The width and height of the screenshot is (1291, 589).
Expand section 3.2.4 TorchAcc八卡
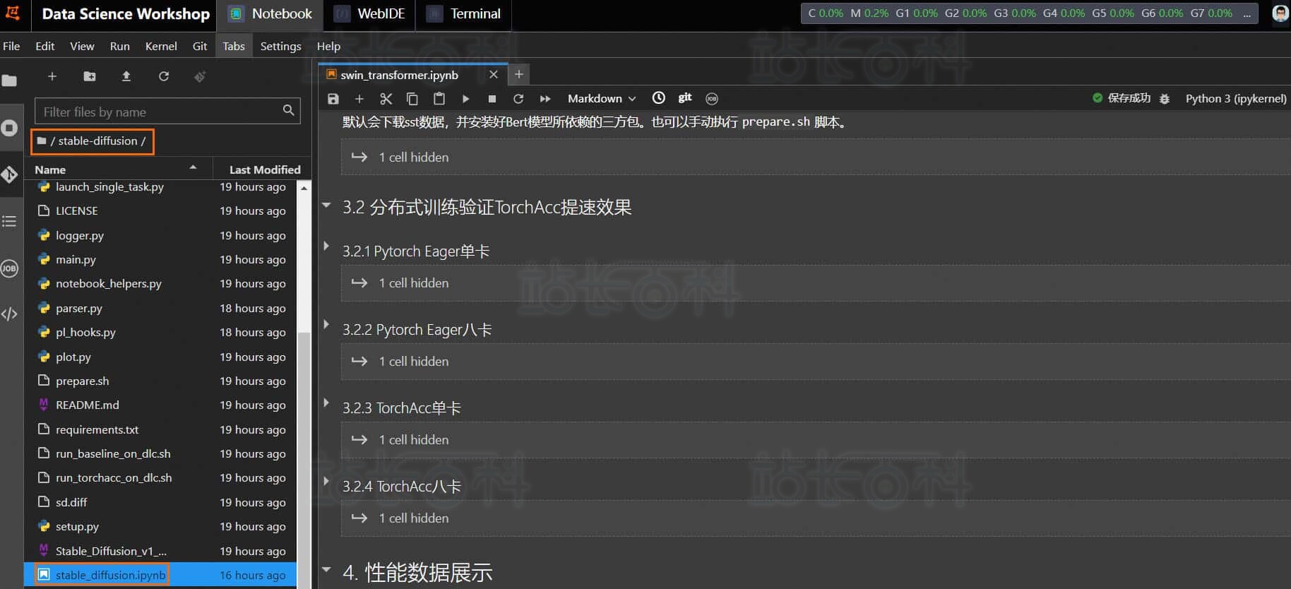(326, 481)
